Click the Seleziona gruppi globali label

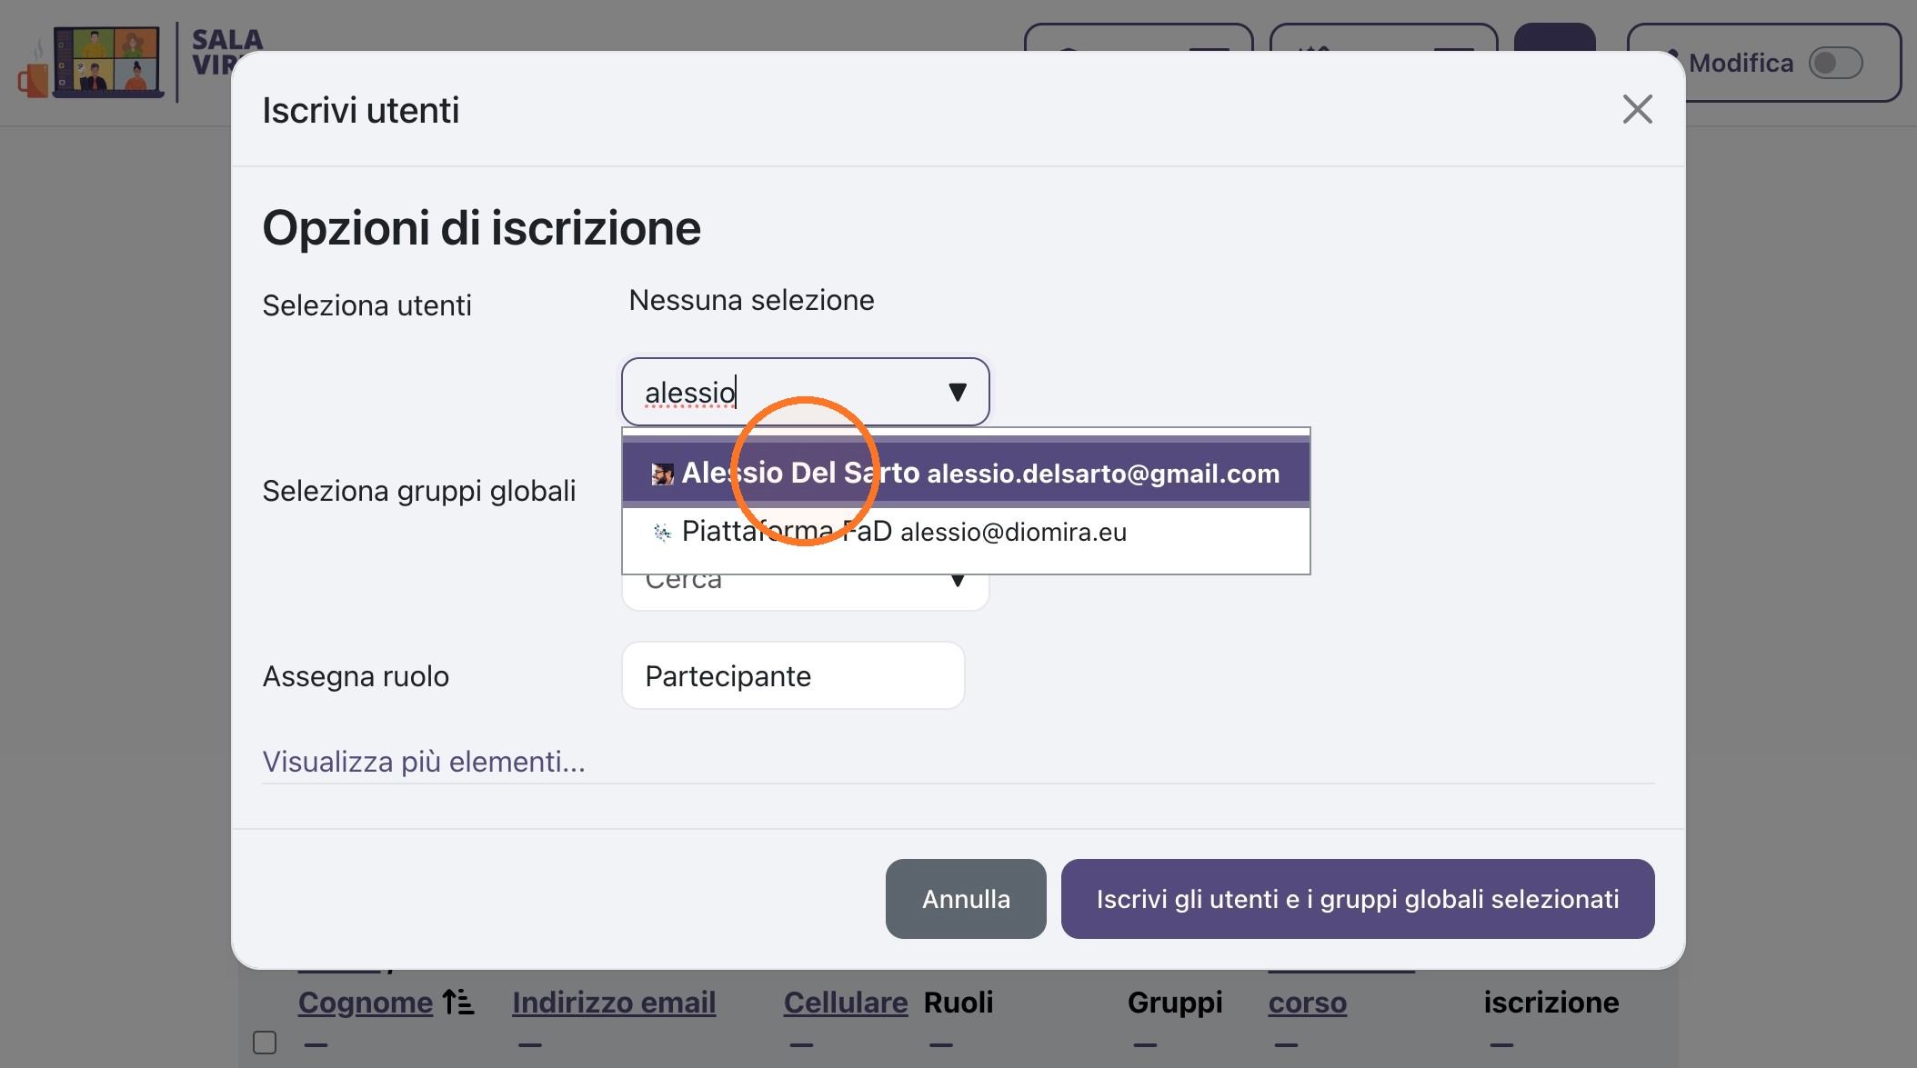pyautogui.click(x=419, y=491)
